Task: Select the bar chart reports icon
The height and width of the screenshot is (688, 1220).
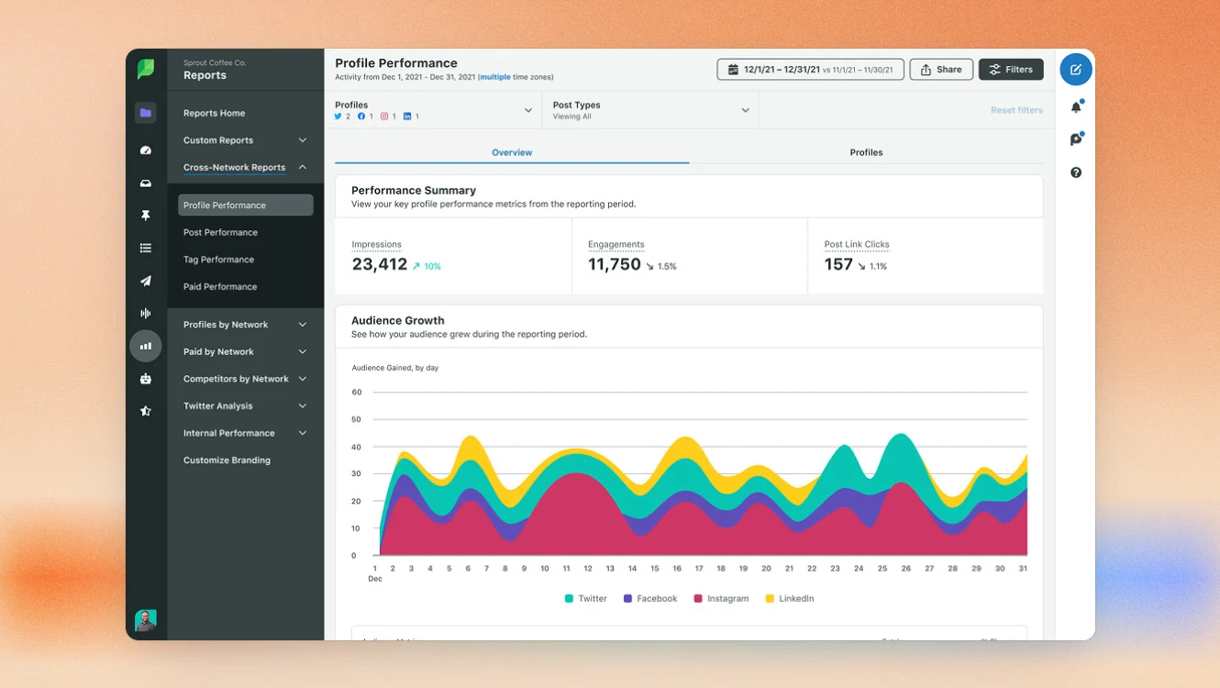Action: tap(146, 346)
